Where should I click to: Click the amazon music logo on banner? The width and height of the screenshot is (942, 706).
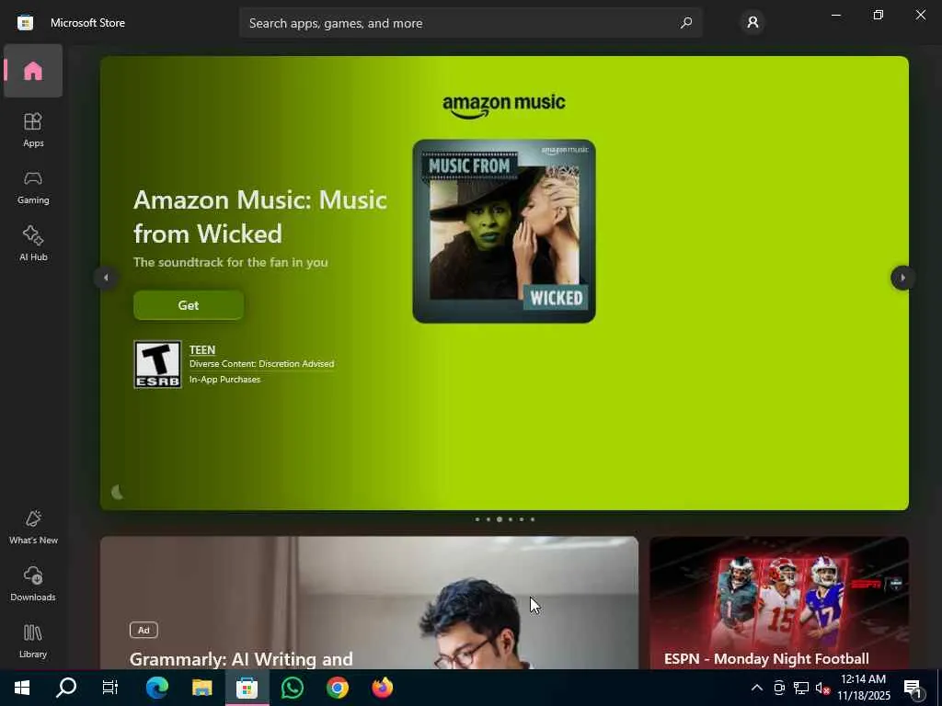(x=503, y=105)
